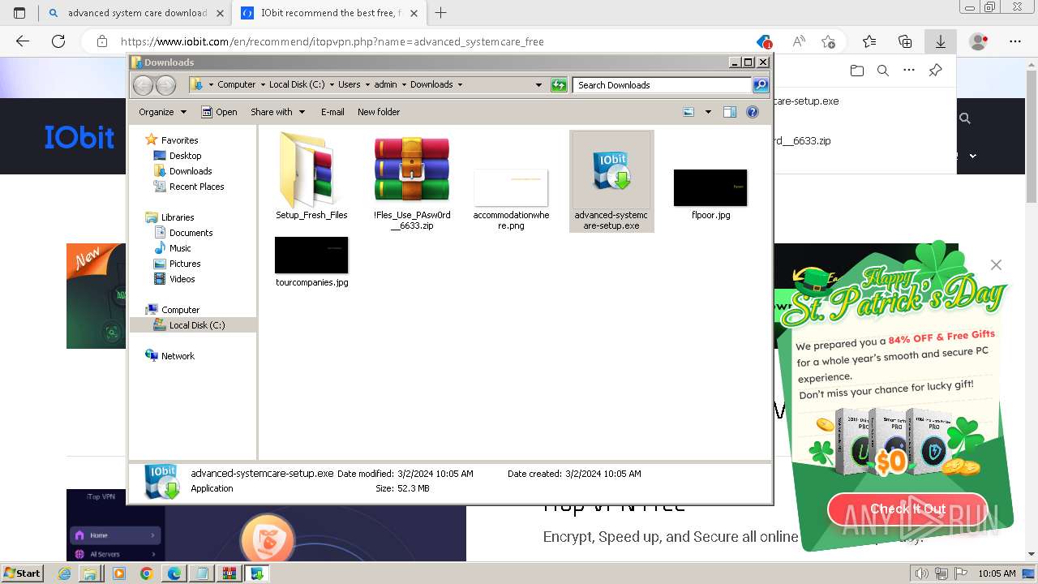Click admin in address breadcrumb

point(385,84)
